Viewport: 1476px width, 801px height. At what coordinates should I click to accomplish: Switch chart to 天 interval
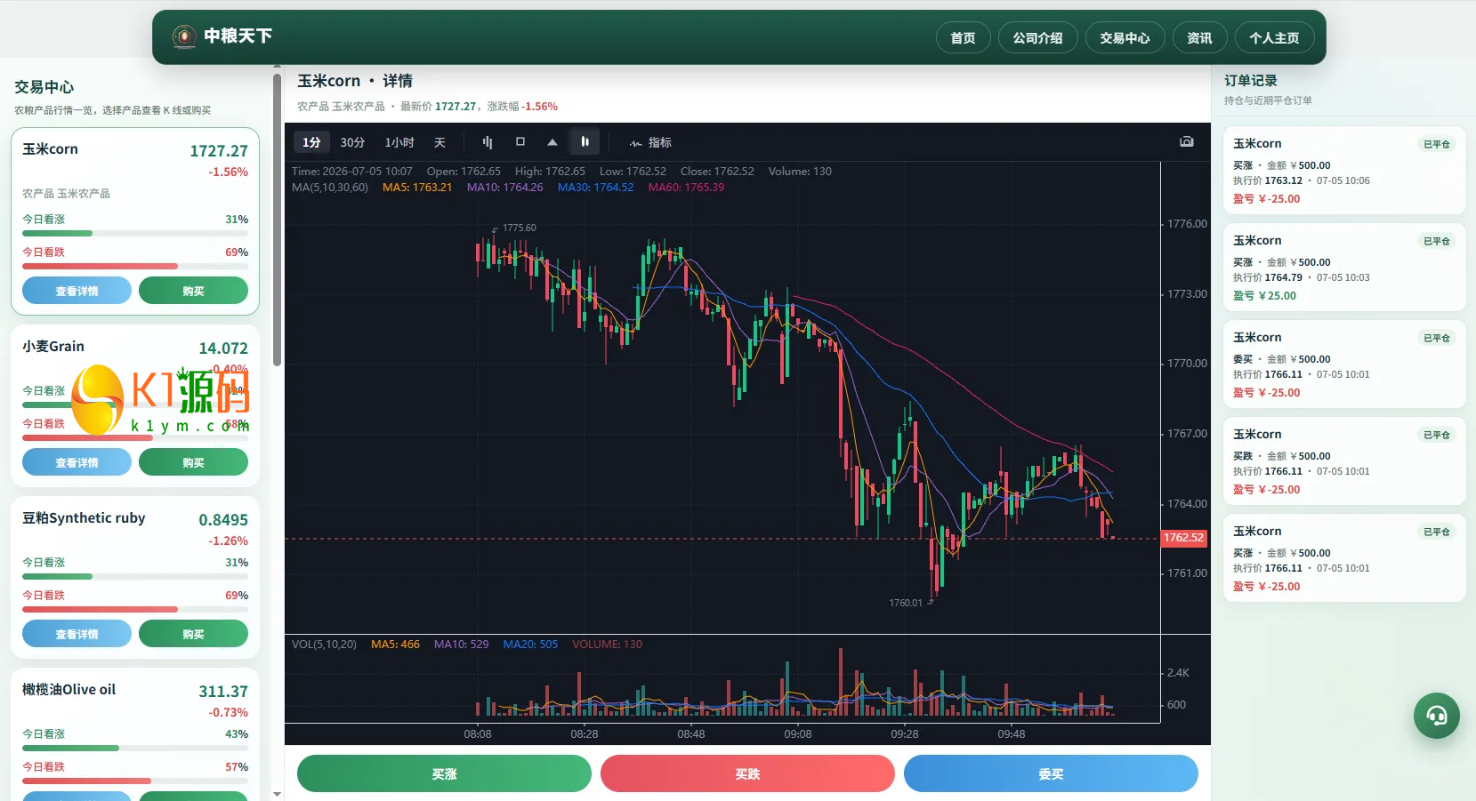tap(440, 142)
